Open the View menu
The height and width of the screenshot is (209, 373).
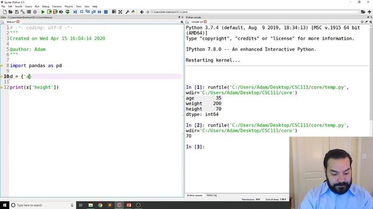(87, 6)
